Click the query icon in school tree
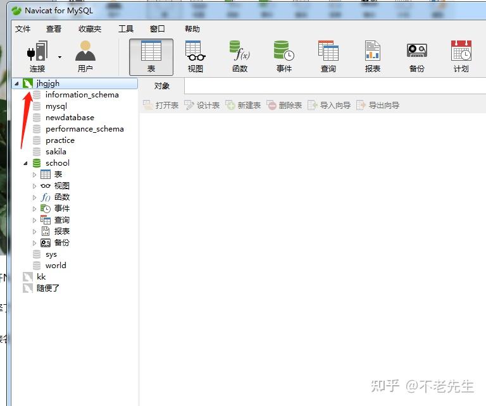This screenshot has width=486, height=406. pos(46,220)
